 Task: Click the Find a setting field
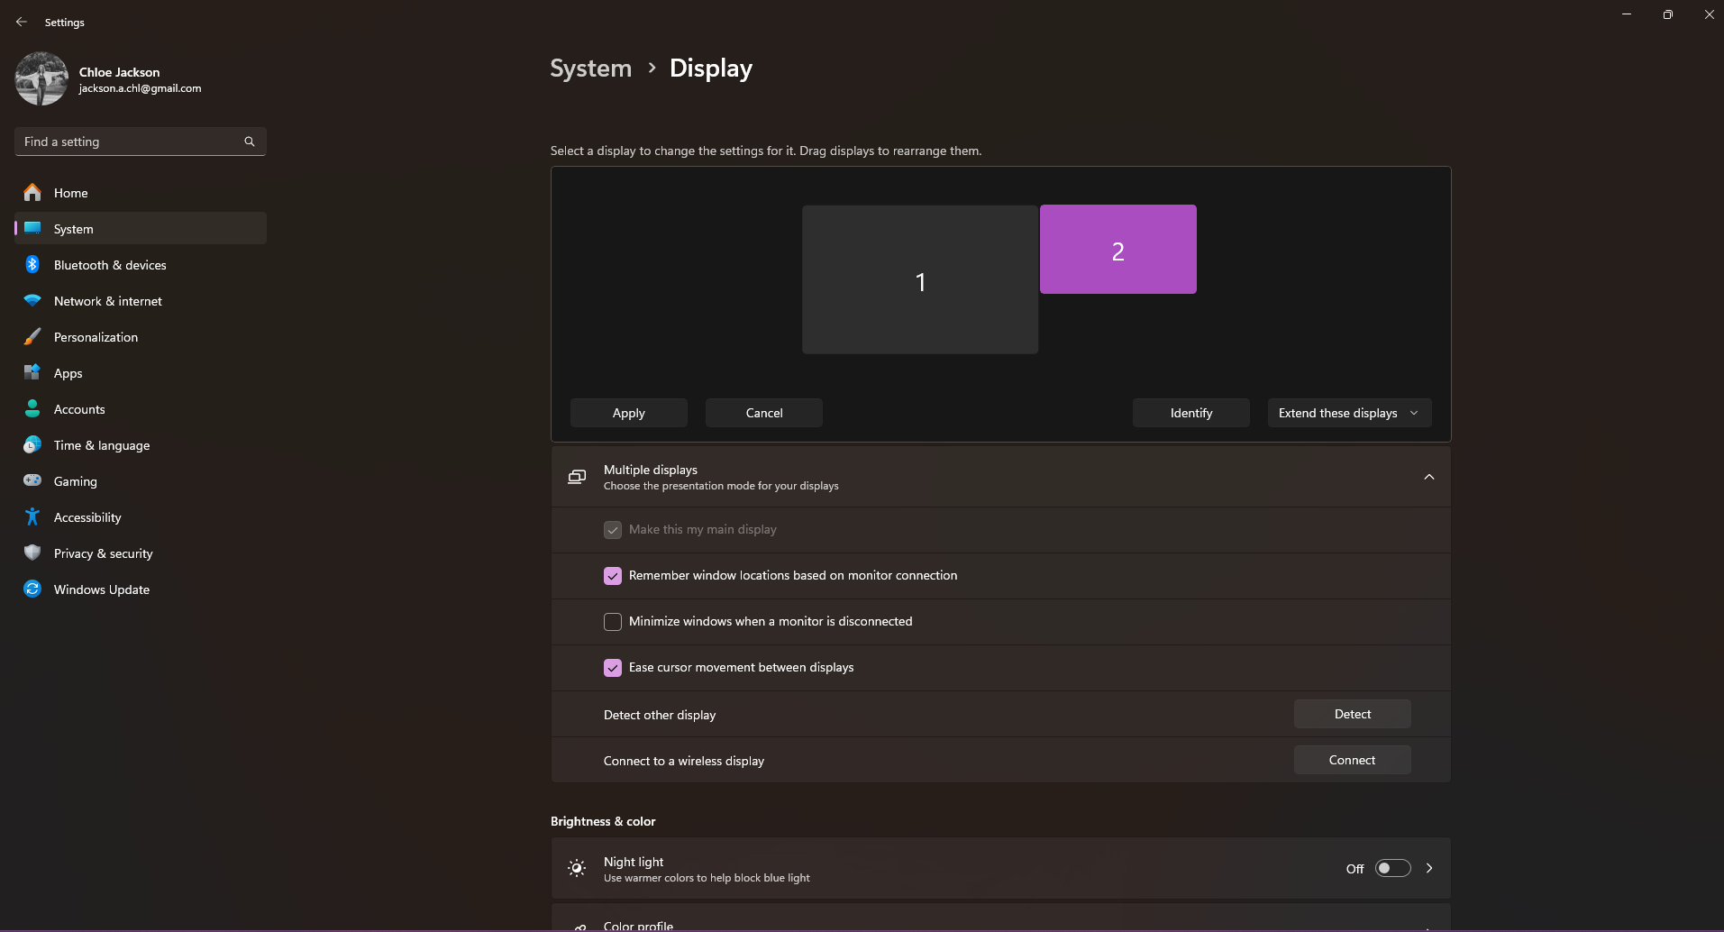point(141,142)
